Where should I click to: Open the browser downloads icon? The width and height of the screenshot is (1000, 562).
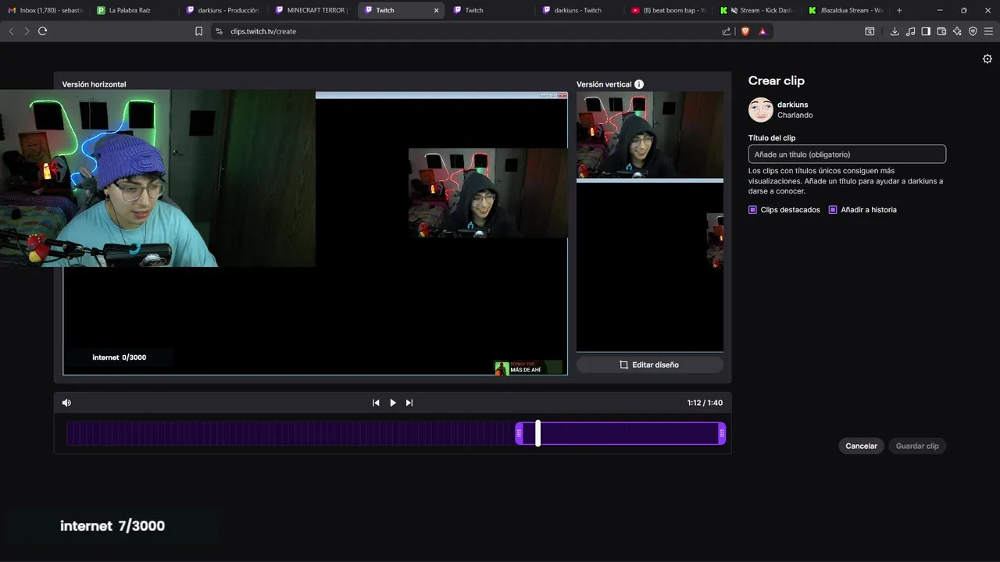[895, 31]
